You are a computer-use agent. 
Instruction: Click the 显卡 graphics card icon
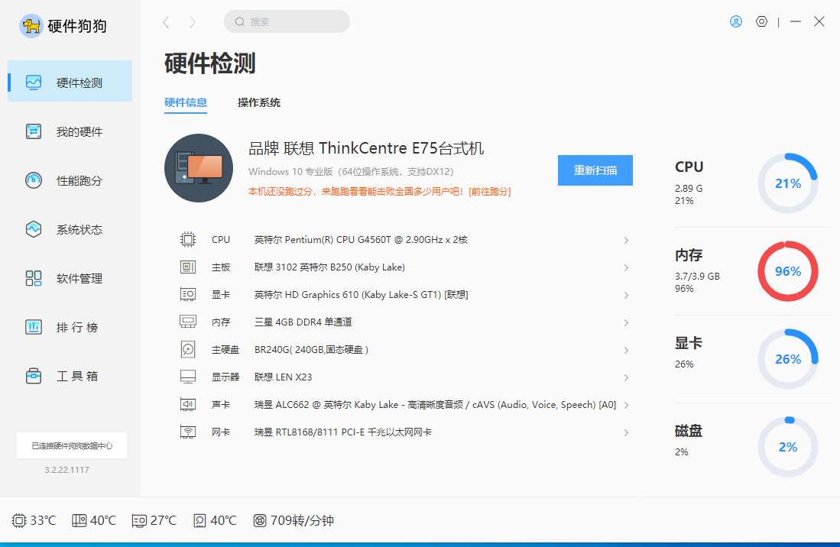coord(188,294)
